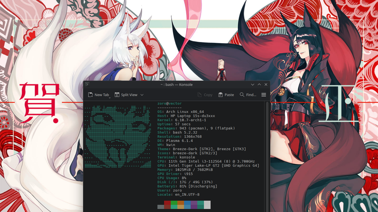
Task: Click the dark gray block starting the color palette
Action: [161, 207]
